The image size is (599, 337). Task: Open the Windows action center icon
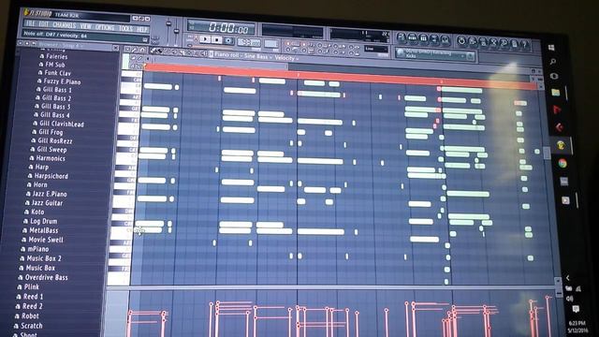click(x=577, y=309)
